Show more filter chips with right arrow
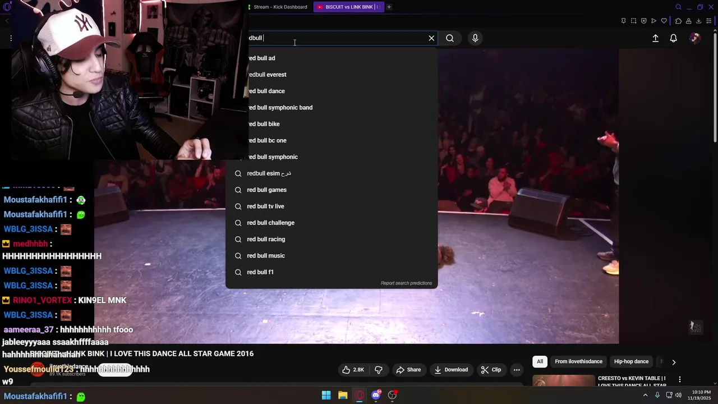This screenshot has height=404, width=718. [674, 362]
